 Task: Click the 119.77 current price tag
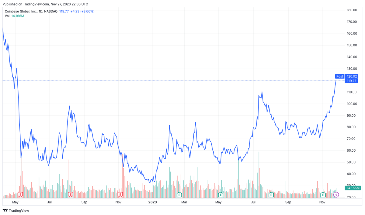tap(351, 81)
